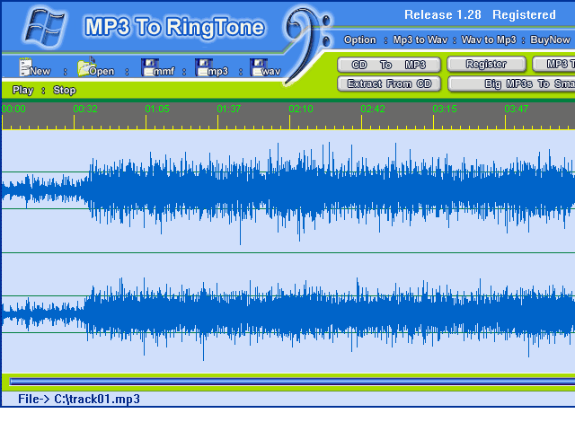Click the 01:05 mark on ruler
The image size is (575, 431).
click(x=157, y=109)
